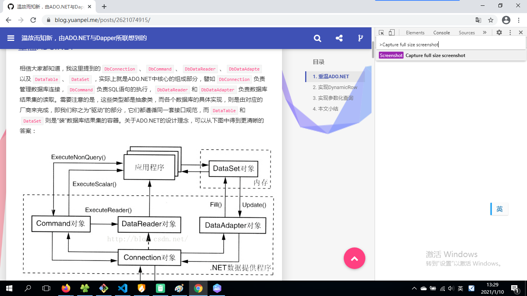Image resolution: width=527 pixels, height=296 pixels.
Task: Click the ADO.NET architecture diagram image
Action: [x=147, y=212]
